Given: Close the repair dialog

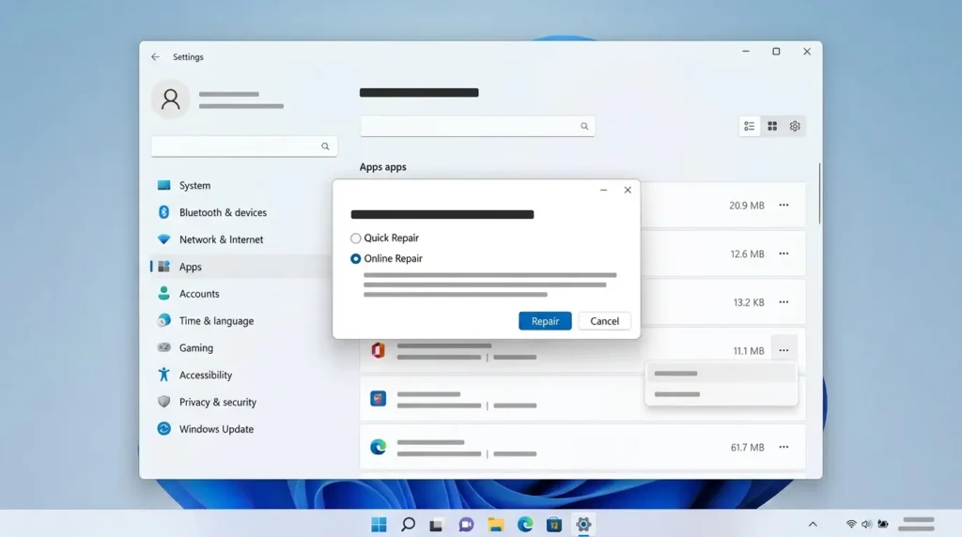Looking at the screenshot, I should click(627, 190).
